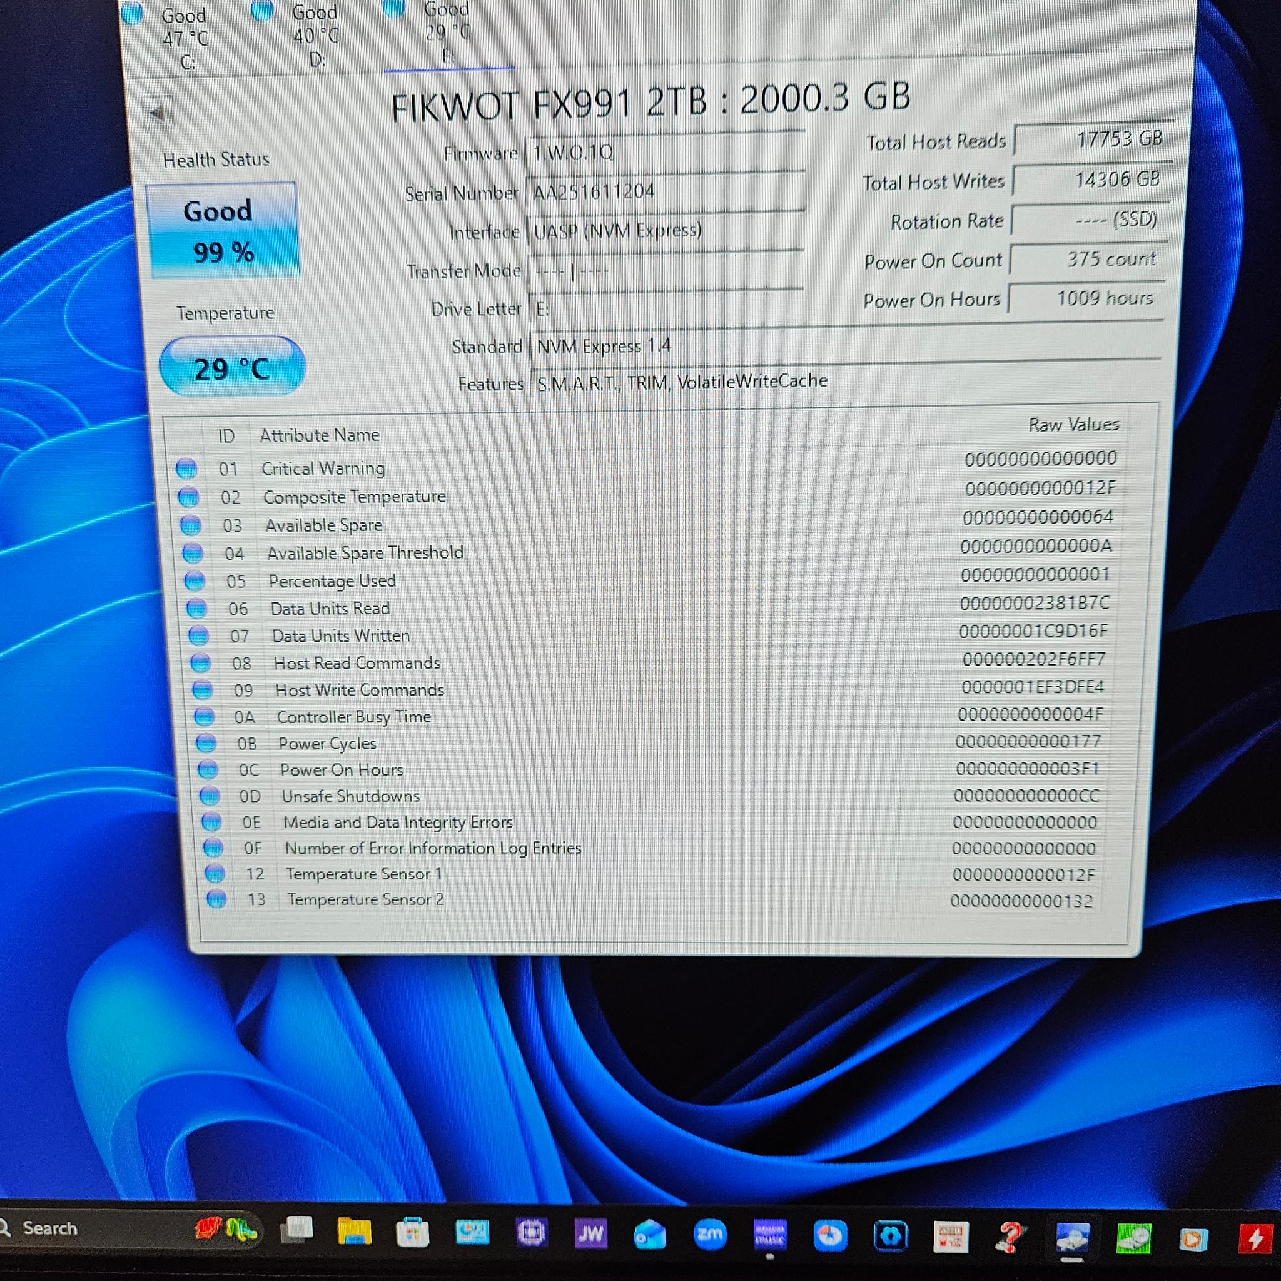1281x1281 pixels.
Task: Click raw value 000000000000CC
Action: 1026,796
